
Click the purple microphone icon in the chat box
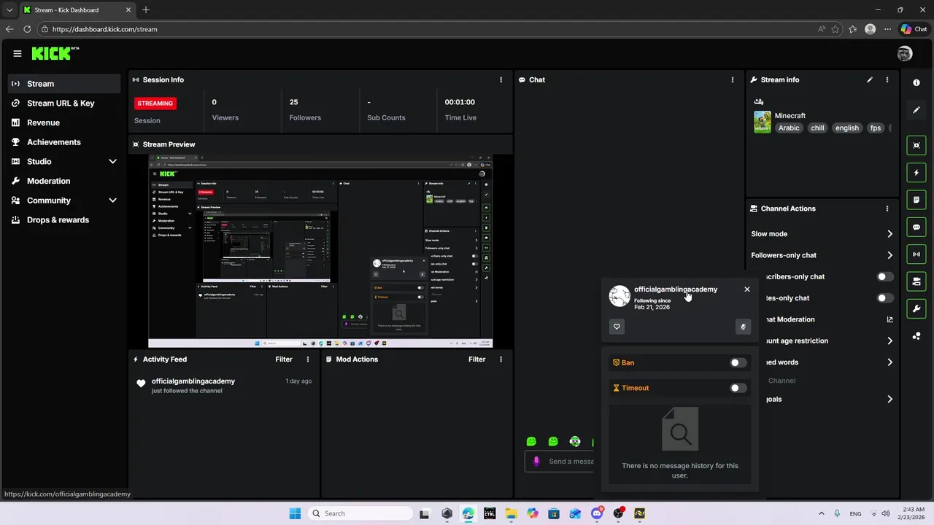pyautogui.click(x=536, y=461)
